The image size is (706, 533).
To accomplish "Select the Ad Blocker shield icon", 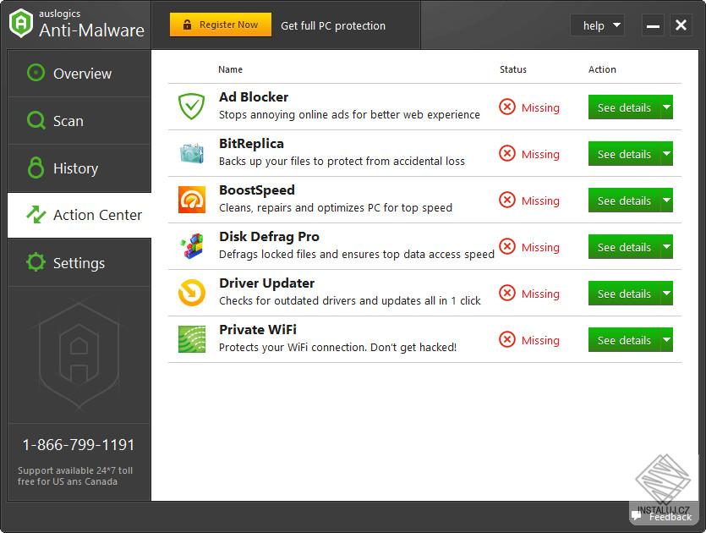I will (191, 106).
